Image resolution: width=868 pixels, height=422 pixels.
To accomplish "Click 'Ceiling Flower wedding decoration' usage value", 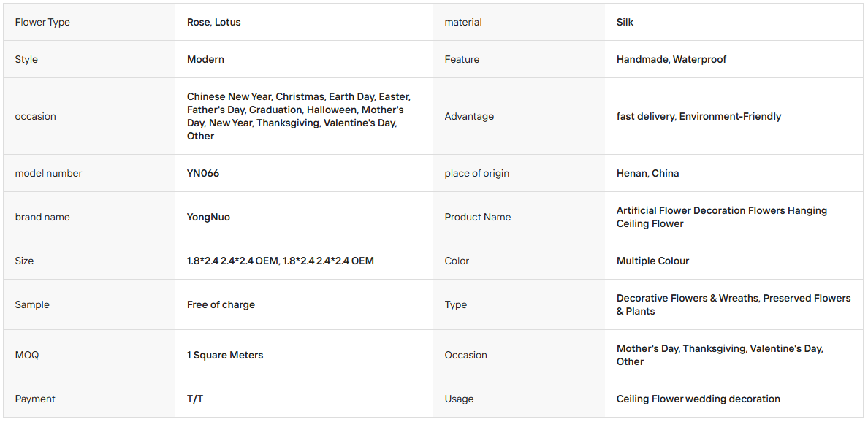I will 698,399.
